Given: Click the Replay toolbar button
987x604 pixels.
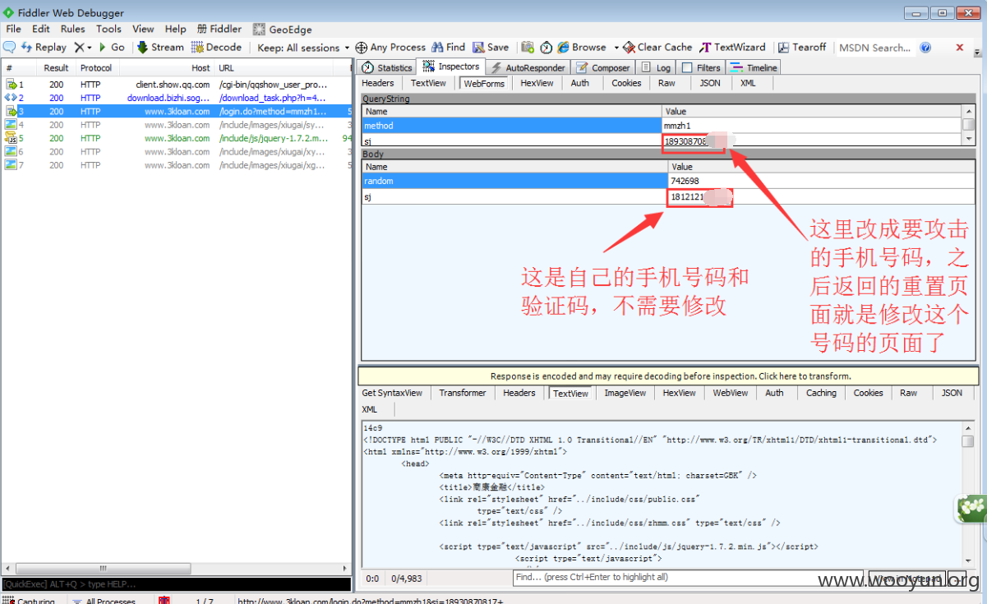Looking at the screenshot, I should pyautogui.click(x=44, y=48).
